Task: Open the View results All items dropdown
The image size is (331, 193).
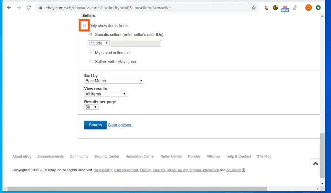Action: click(x=106, y=94)
